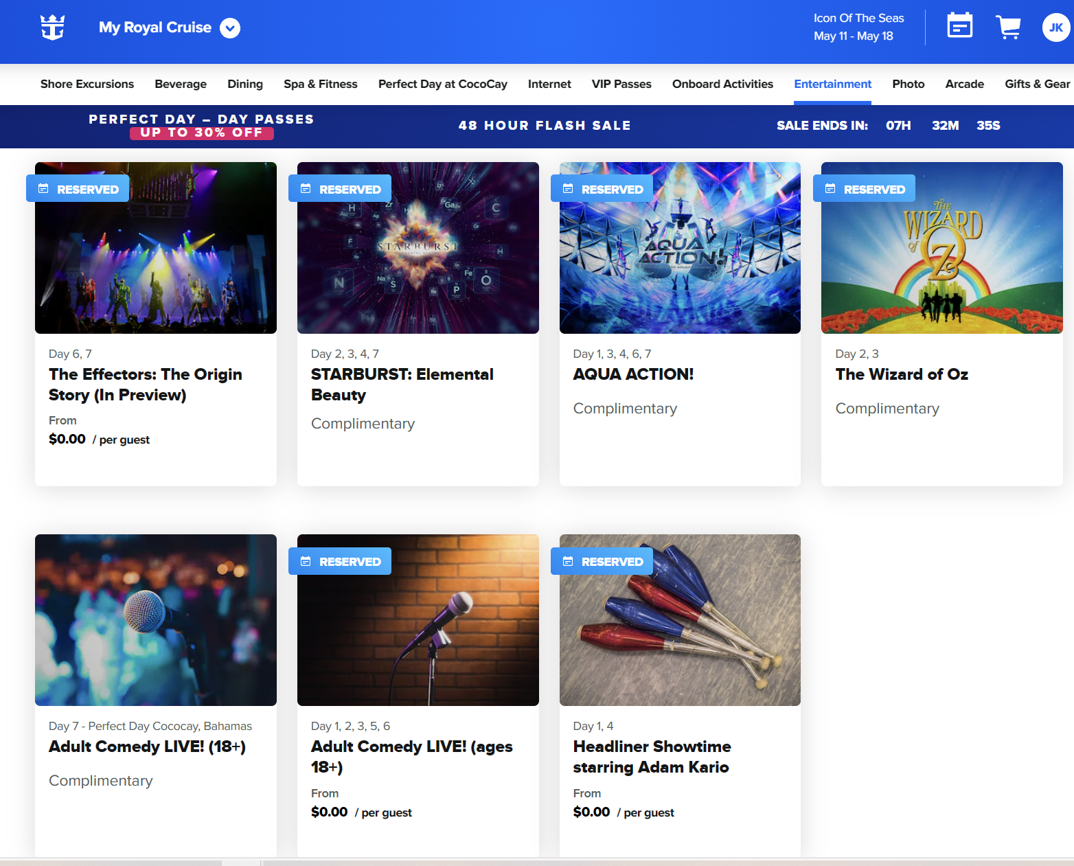This screenshot has height=866, width=1074.
Task: Click the 'Day 2, 3, 4, 7' label
Action: (345, 354)
